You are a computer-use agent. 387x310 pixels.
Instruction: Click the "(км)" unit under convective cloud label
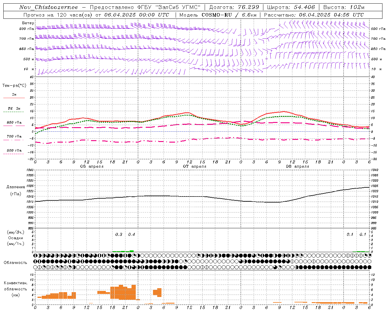(x=16, y=295)
